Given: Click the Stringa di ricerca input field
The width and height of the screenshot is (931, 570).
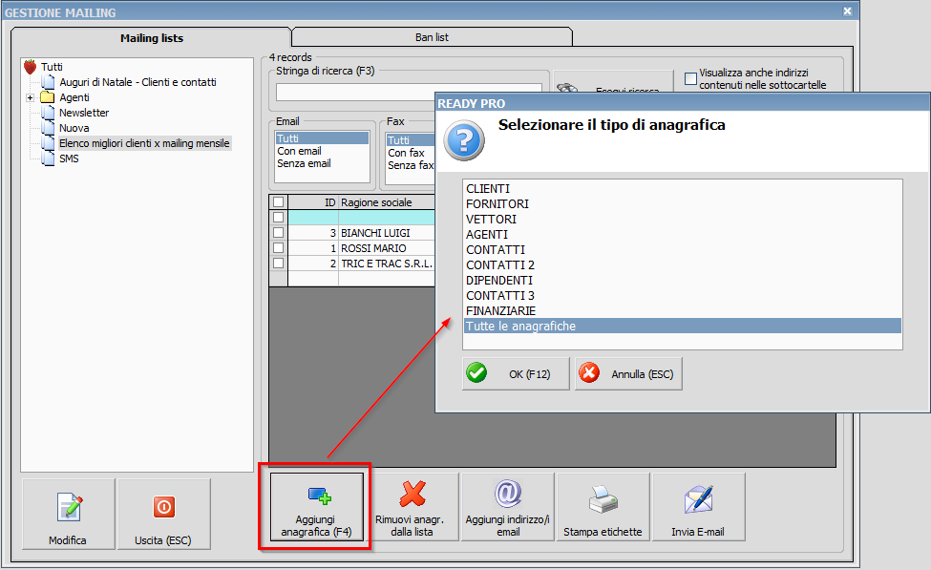Looking at the screenshot, I should pyautogui.click(x=409, y=92).
